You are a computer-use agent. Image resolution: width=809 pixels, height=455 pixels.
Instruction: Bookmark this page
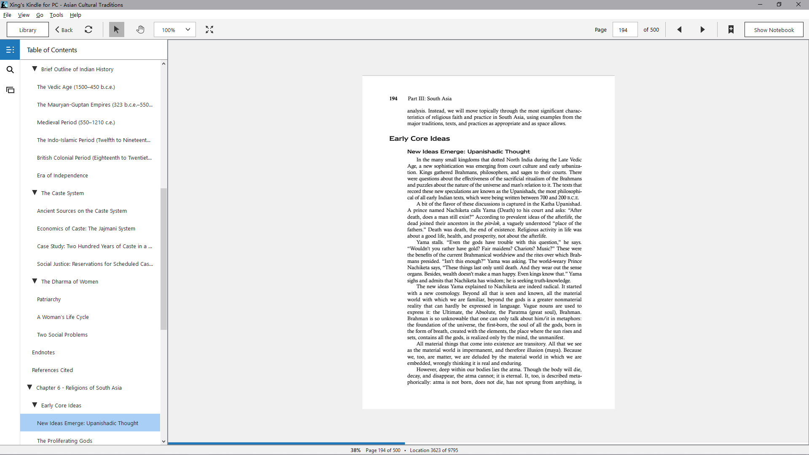coord(731,29)
